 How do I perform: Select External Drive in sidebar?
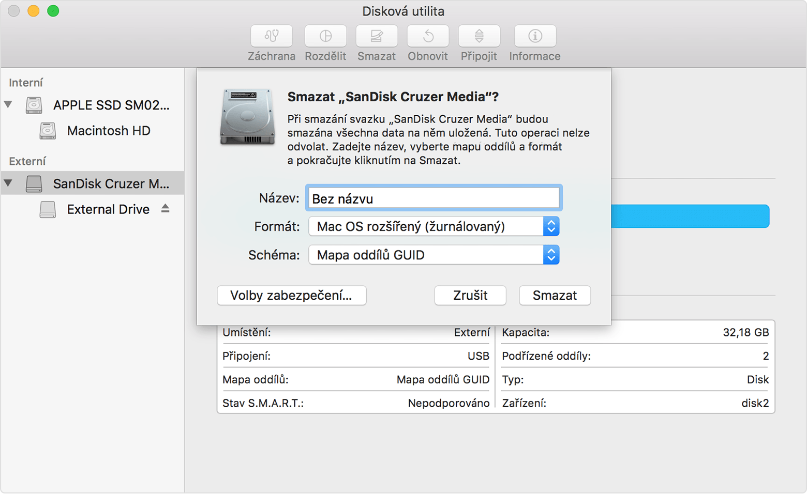(108, 209)
